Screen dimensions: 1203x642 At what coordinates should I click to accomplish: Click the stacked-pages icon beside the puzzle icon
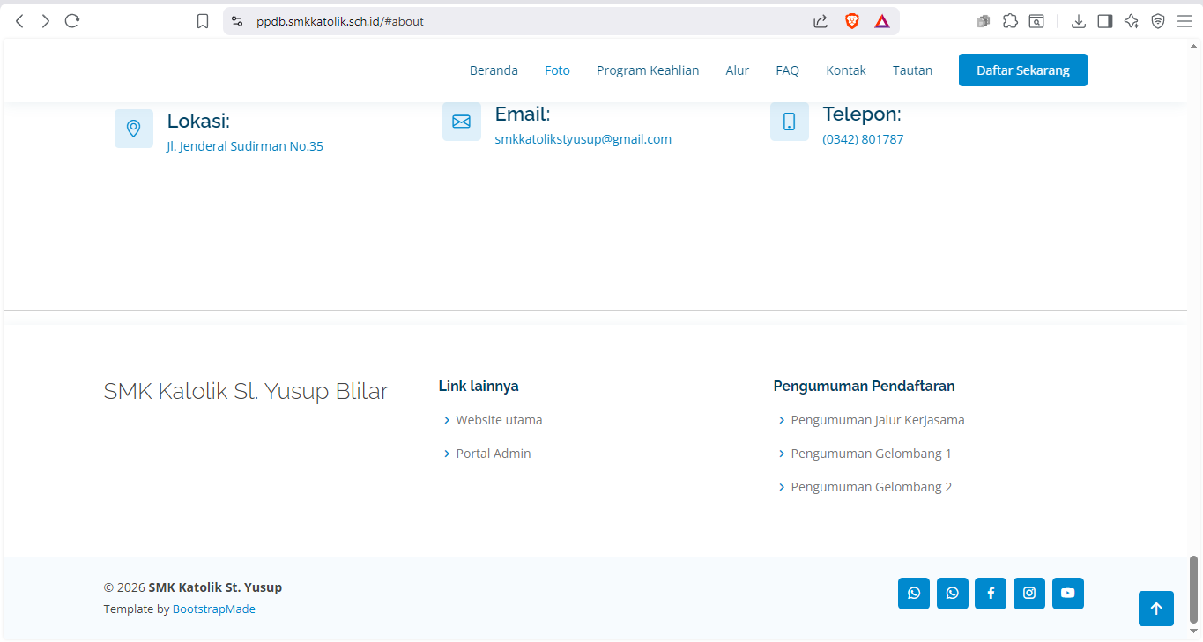(984, 21)
